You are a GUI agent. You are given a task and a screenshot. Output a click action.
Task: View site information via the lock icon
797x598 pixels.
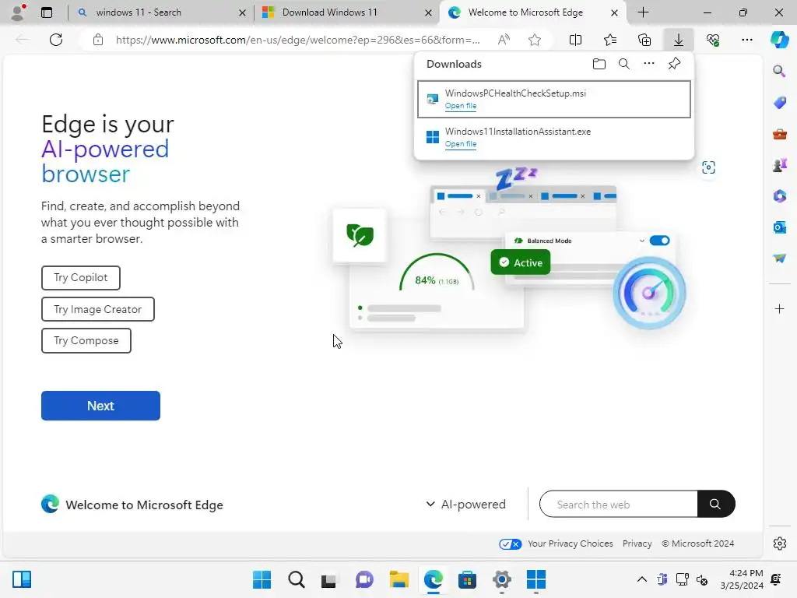coord(98,40)
